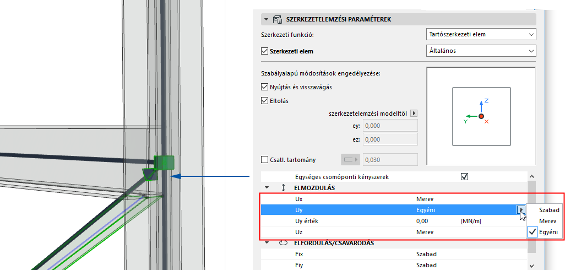The height and width of the screenshot is (270, 565).
Task: Uncheck the Szerkezeti elem checkbox
Action: [264, 51]
